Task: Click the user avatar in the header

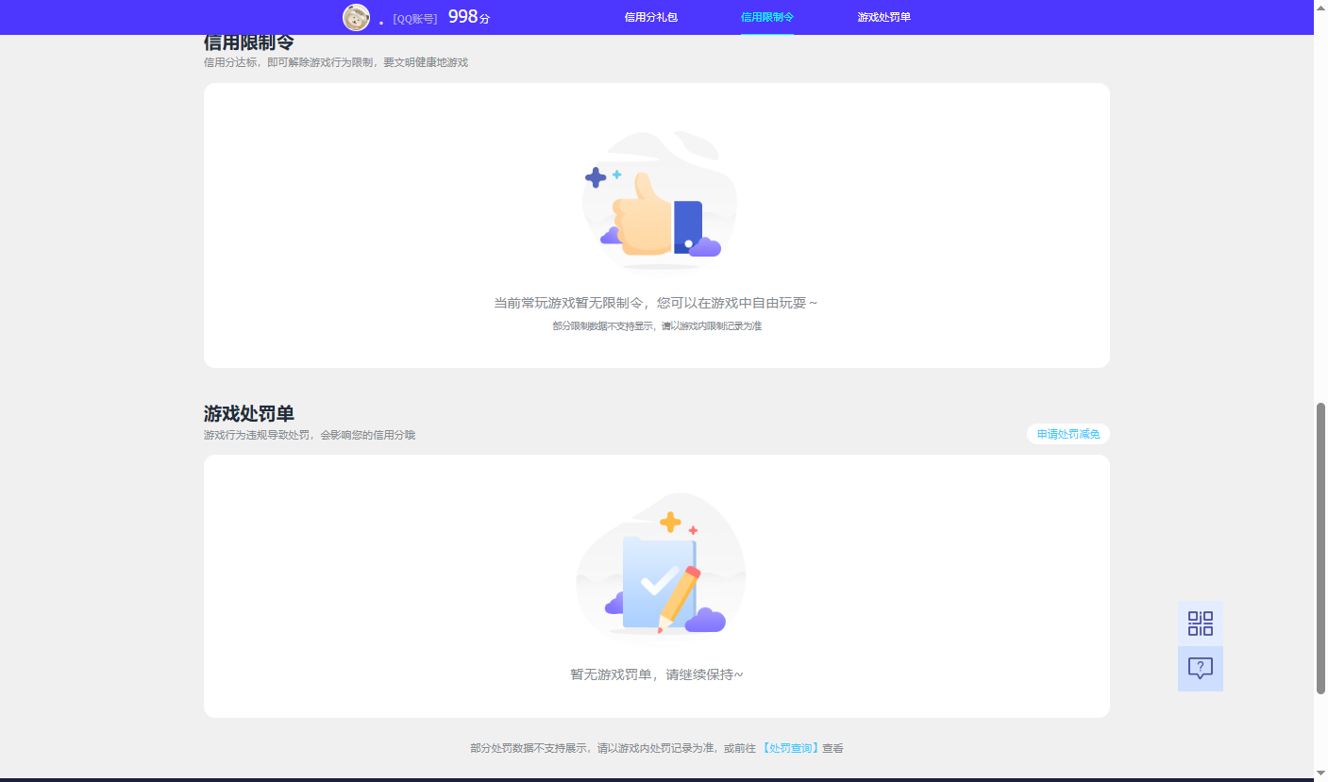Action: point(356,17)
